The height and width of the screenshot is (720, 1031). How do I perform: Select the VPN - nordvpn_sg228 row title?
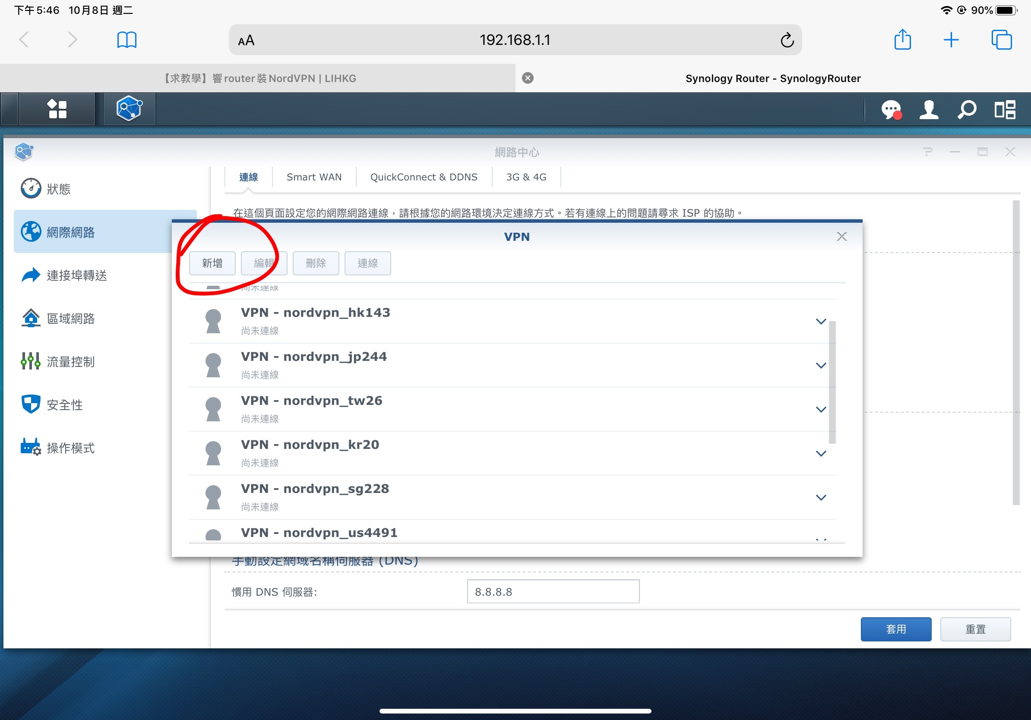pos(315,488)
